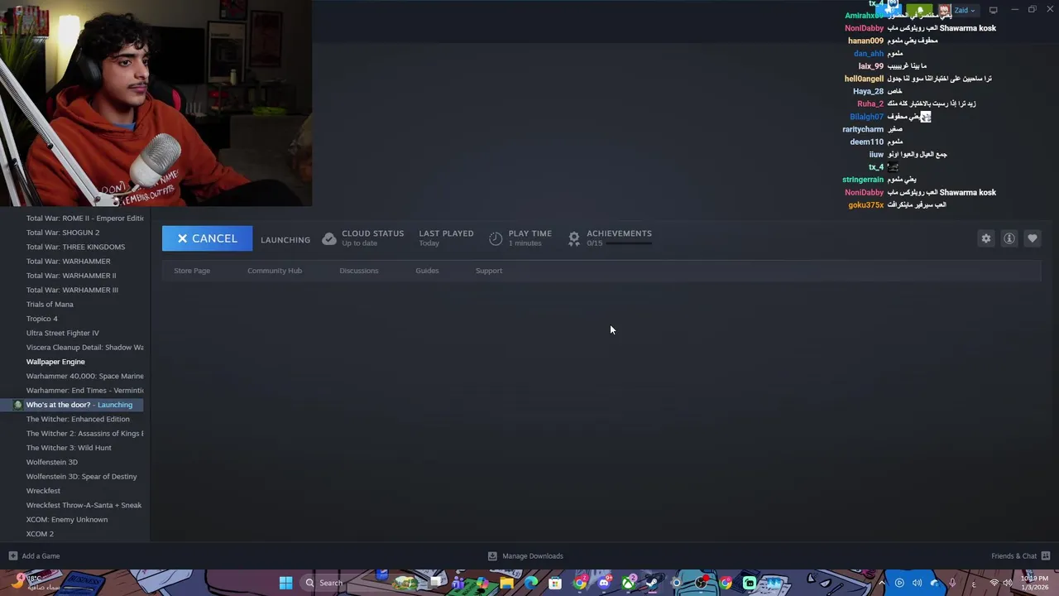Open Xbox app from taskbar
The width and height of the screenshot is (1059, 596).
coord(629,583)
